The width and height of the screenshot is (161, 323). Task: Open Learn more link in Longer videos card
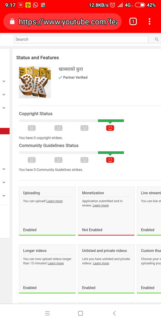[x=56, y=263]
